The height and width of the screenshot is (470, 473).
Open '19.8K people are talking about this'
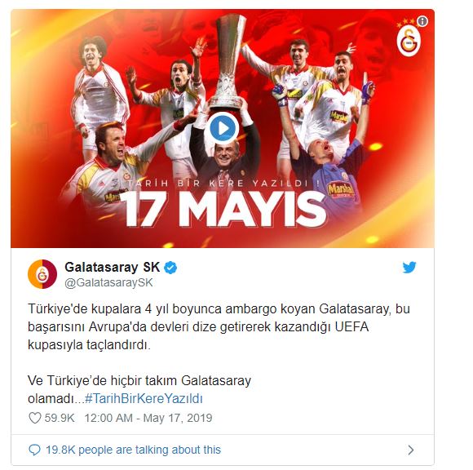point(133,450)
